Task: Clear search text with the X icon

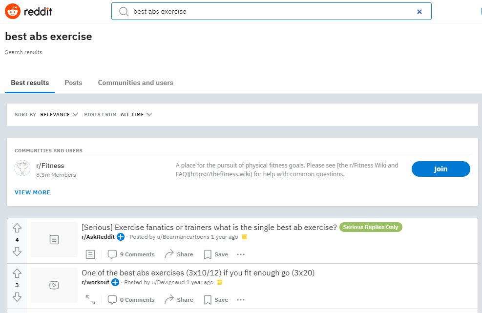Action: tap(419, 12)
